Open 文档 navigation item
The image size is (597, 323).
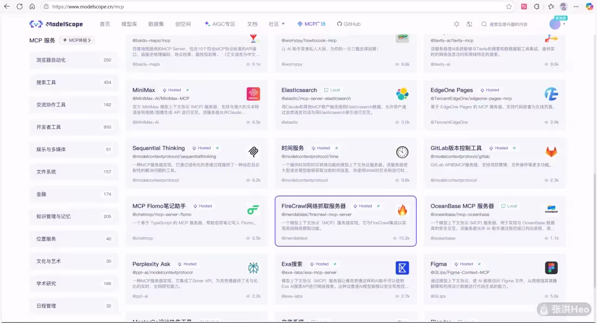252,24
